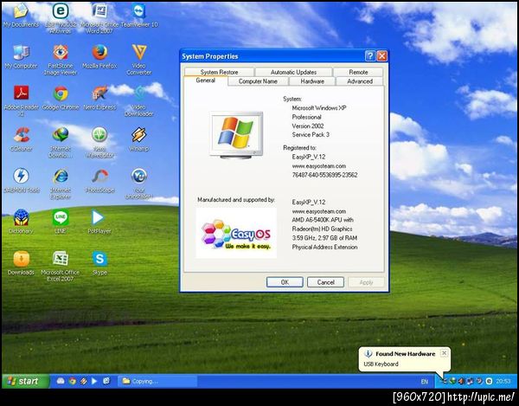This screenshot has width=519, height=406.
Task: Switch to the Automatic Updates tab
Action: pos(293,72)
